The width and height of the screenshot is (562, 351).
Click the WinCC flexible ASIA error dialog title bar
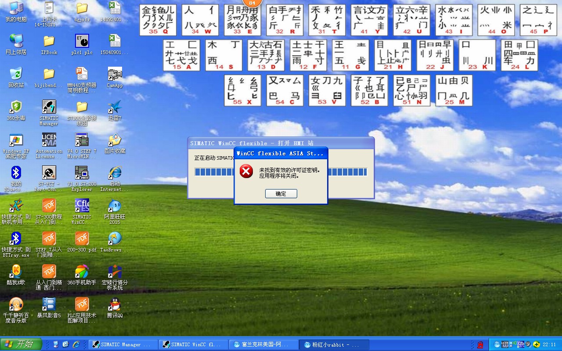281,153
